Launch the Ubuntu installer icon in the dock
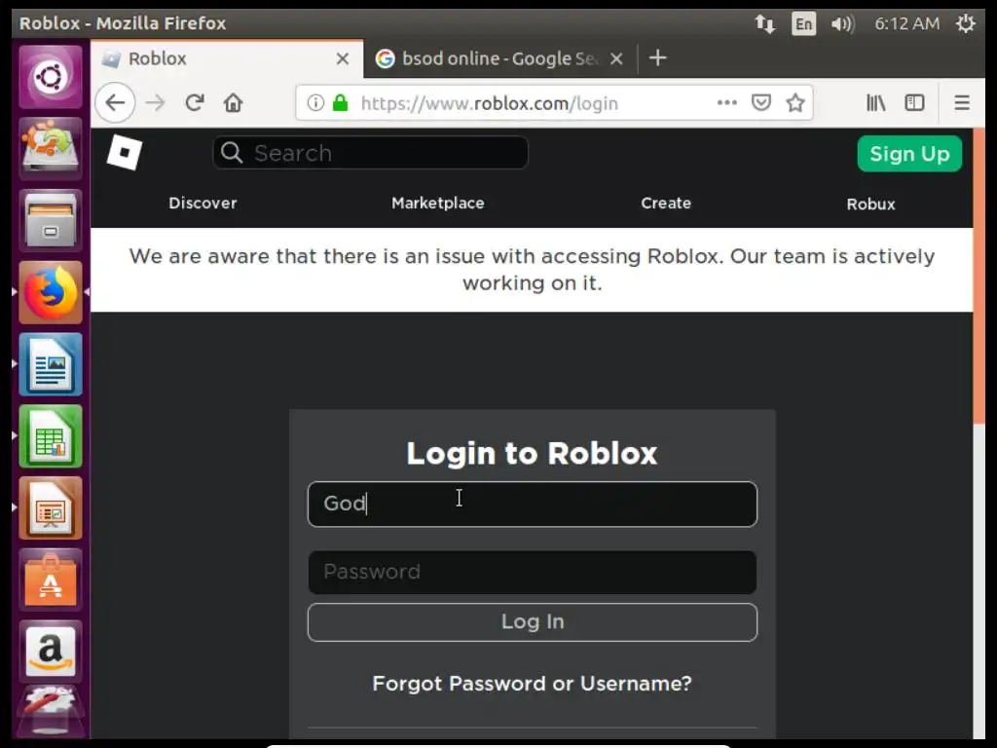The width and height of the screenshot is (997, 748). (x=51, y=148)
